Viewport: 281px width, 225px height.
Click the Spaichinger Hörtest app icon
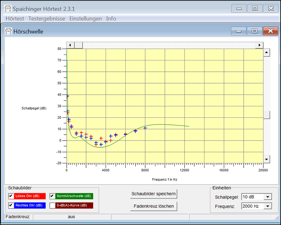click(8, 9)
